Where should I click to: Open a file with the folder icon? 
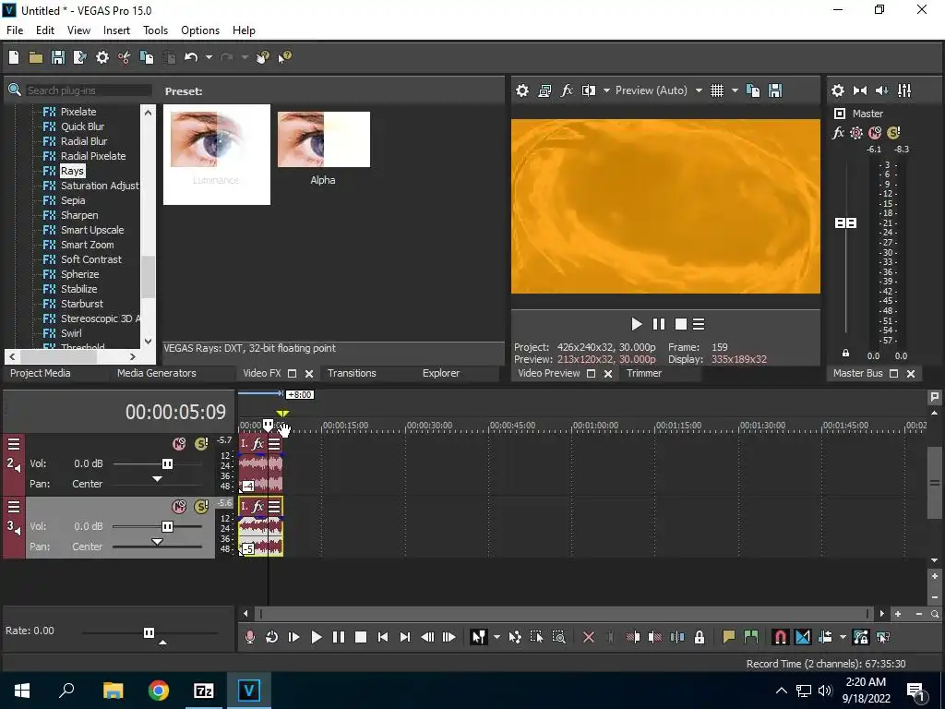click(x=36, y=57)
